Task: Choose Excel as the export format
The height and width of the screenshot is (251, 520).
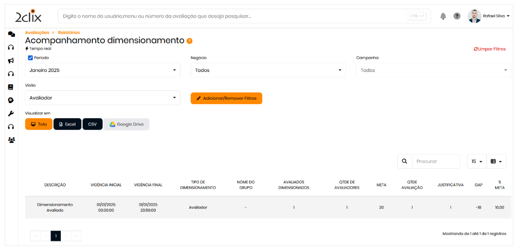Action: (67, 124)
